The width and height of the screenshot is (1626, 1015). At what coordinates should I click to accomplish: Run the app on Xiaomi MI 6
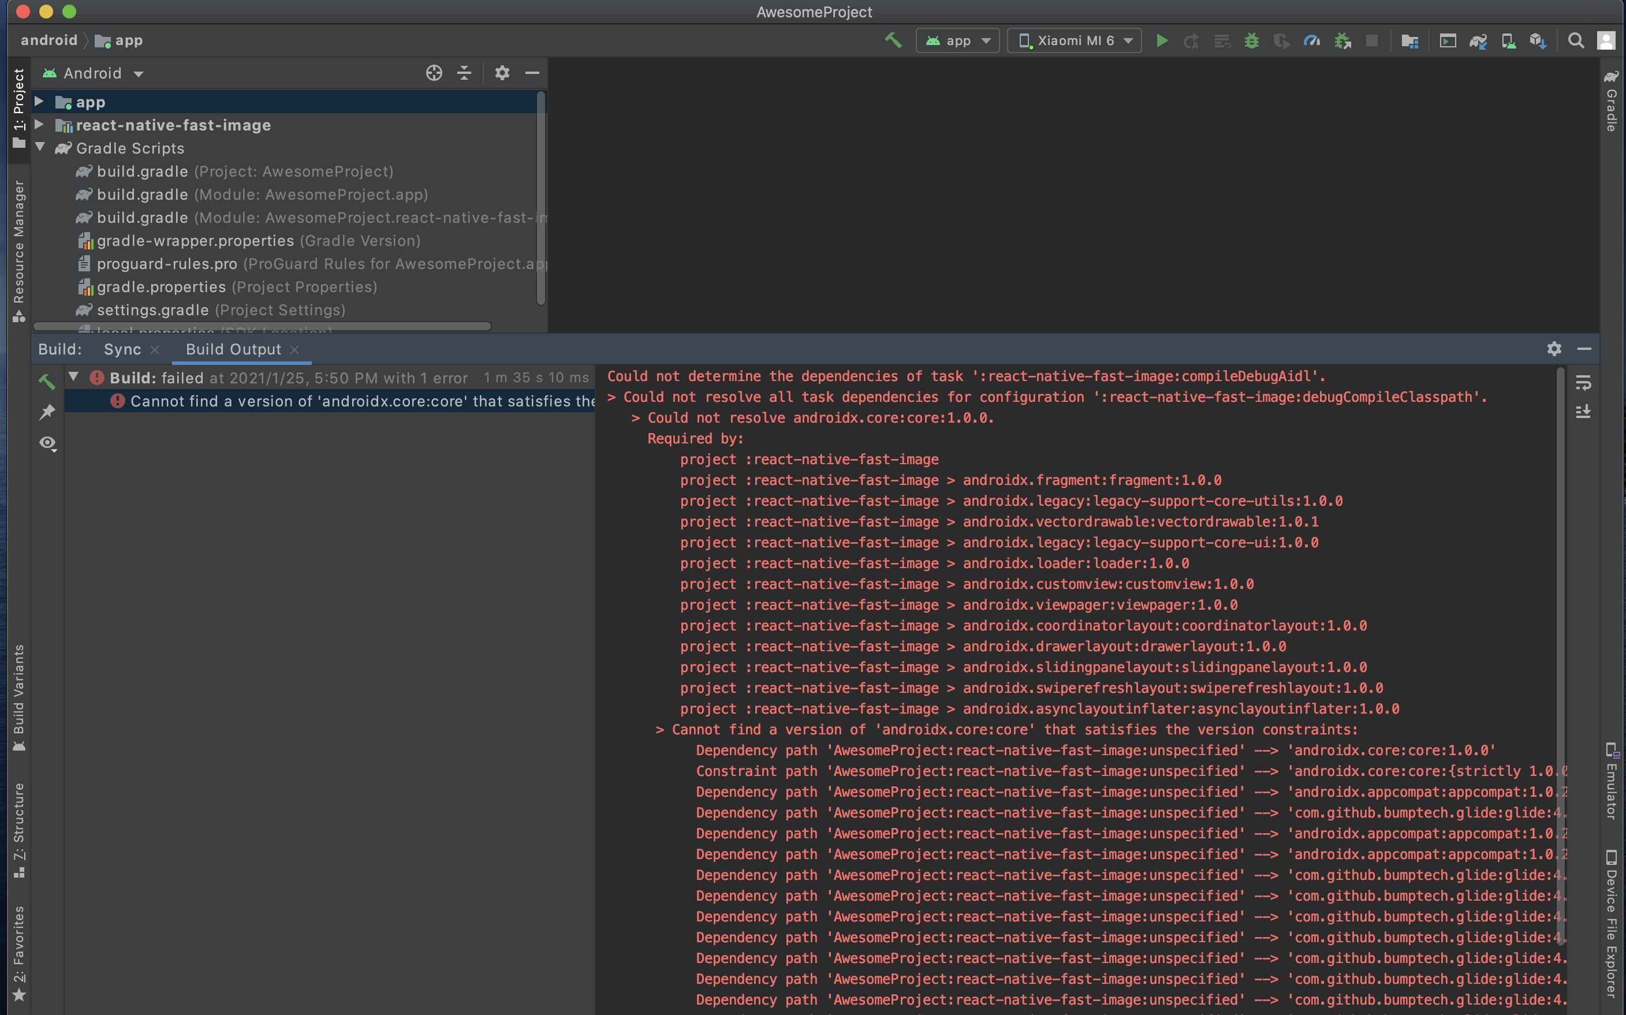1163,40
